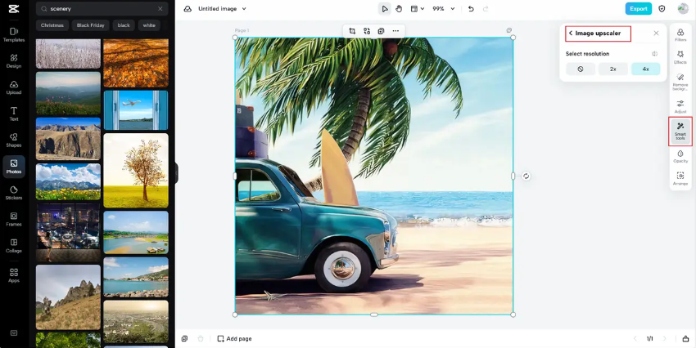696x348 pixels.
Task: Click the duplicate page icon at bottom
Action: coord(185,339)
